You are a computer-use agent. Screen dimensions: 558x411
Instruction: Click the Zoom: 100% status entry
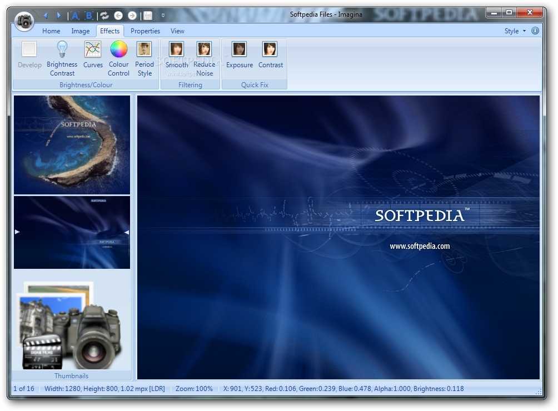(x=194, y=389)
